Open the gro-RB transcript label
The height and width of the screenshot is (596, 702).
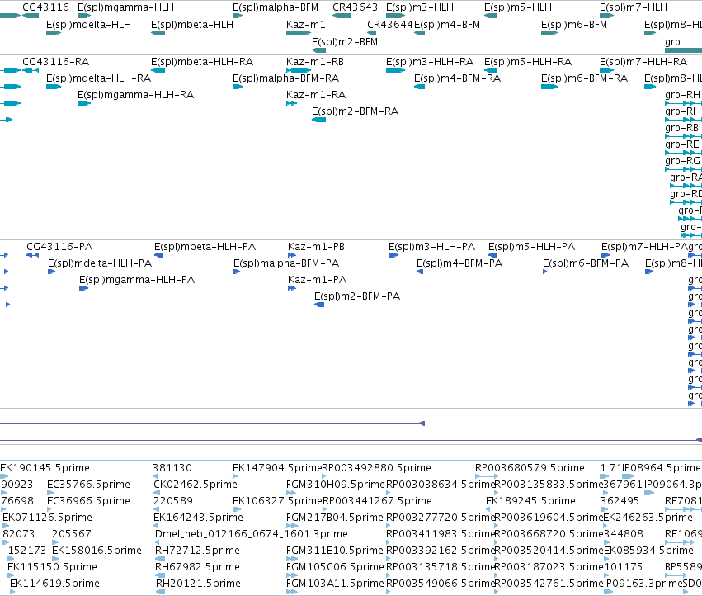click(682, 128)
